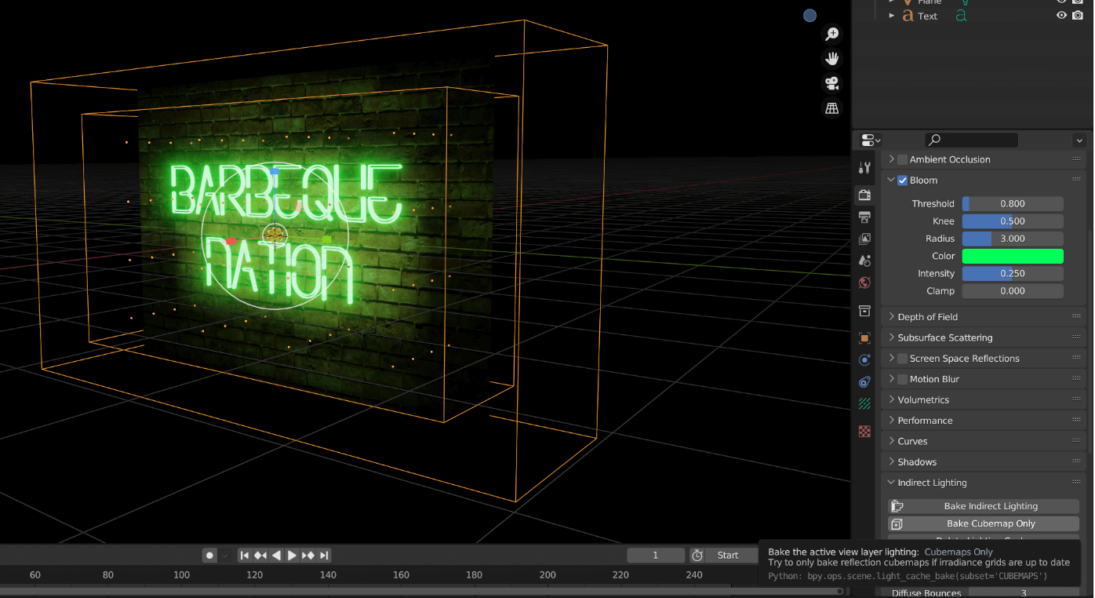Screen dimensions: 1095x598
Task: Click the Bake Cubemap Only button
Action: pos(984,523)
